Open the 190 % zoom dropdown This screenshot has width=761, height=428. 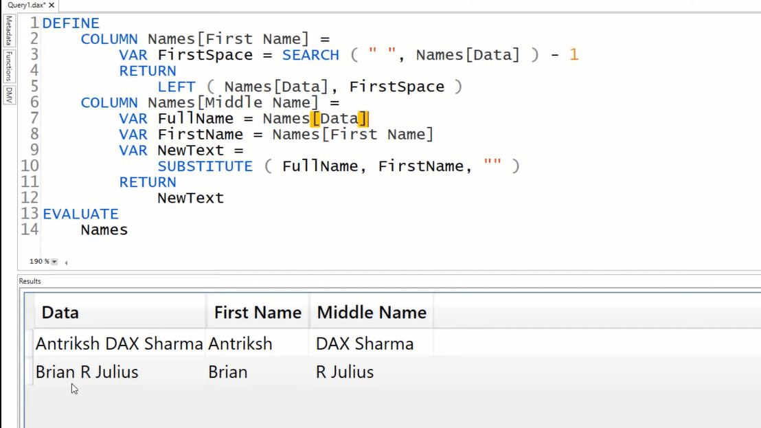tap(54, 262)
